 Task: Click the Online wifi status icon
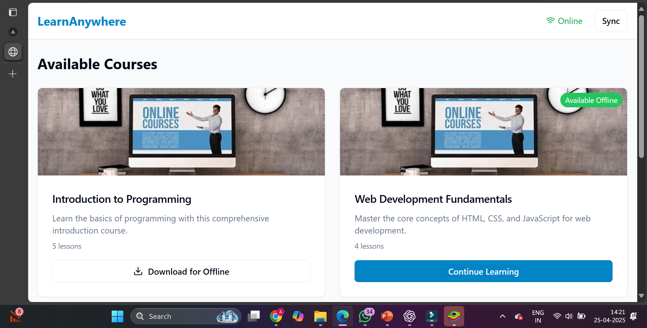550,21
